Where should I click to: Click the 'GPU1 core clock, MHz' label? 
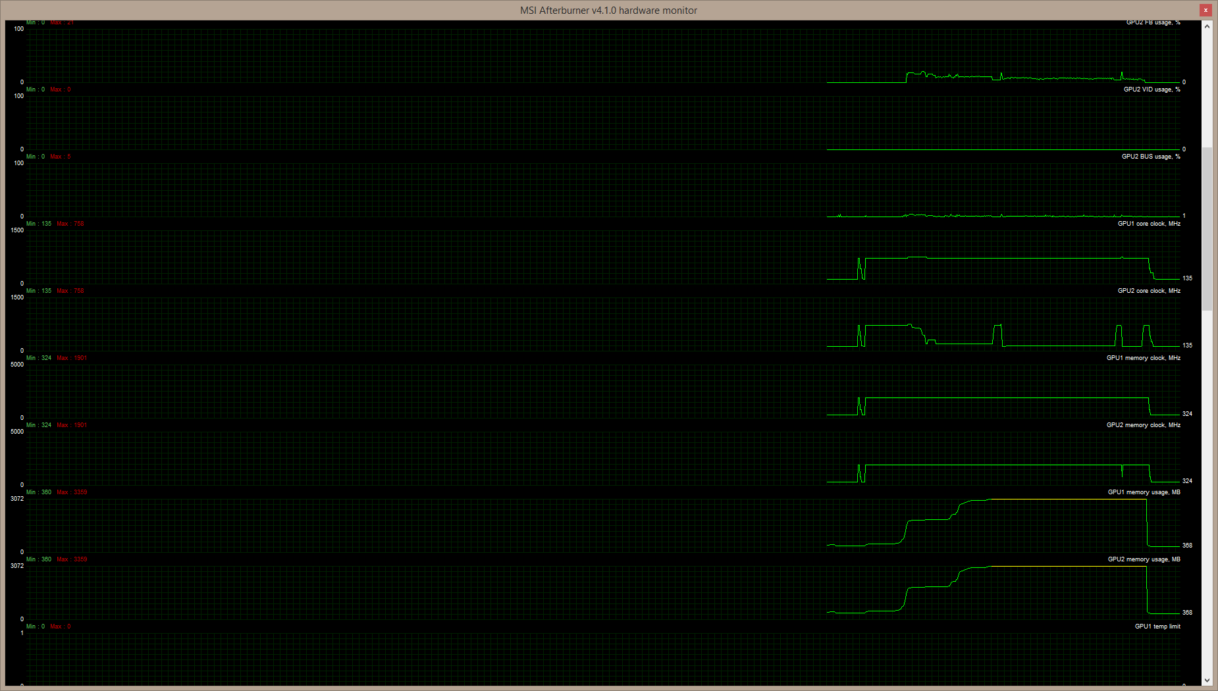(1149, 224)
